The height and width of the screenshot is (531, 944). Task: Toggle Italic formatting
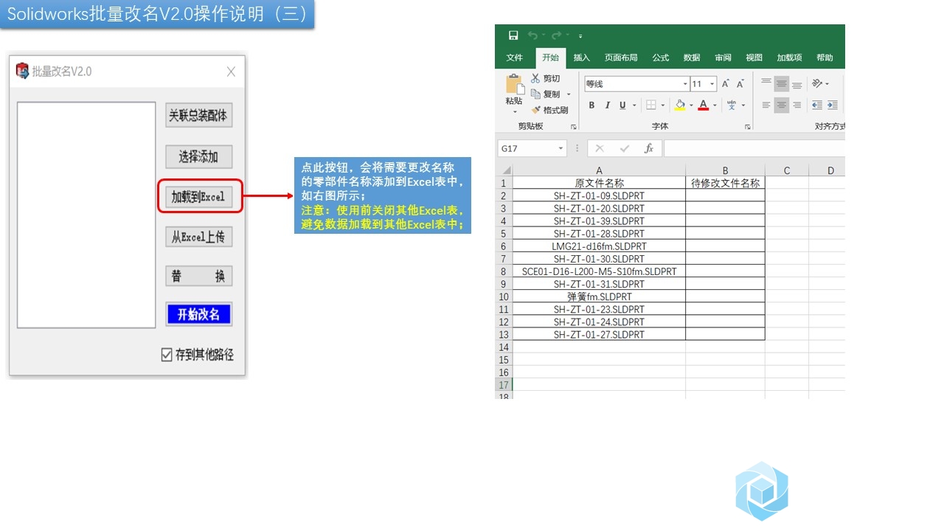click(x=608, y=105)
